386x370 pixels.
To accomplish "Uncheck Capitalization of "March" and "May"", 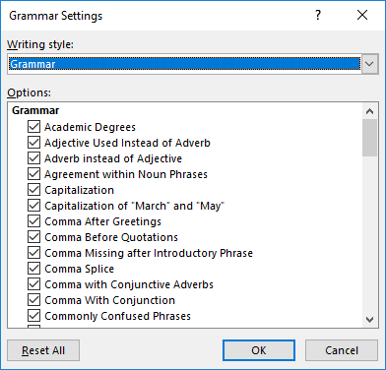I will click(x=33, y=206).
